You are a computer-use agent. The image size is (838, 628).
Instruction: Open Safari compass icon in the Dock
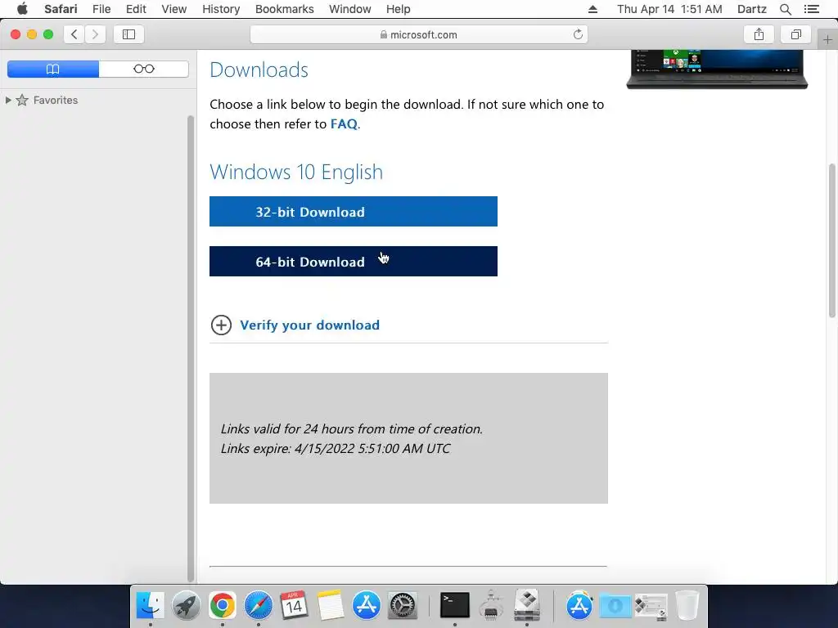[x=258, y=606]
